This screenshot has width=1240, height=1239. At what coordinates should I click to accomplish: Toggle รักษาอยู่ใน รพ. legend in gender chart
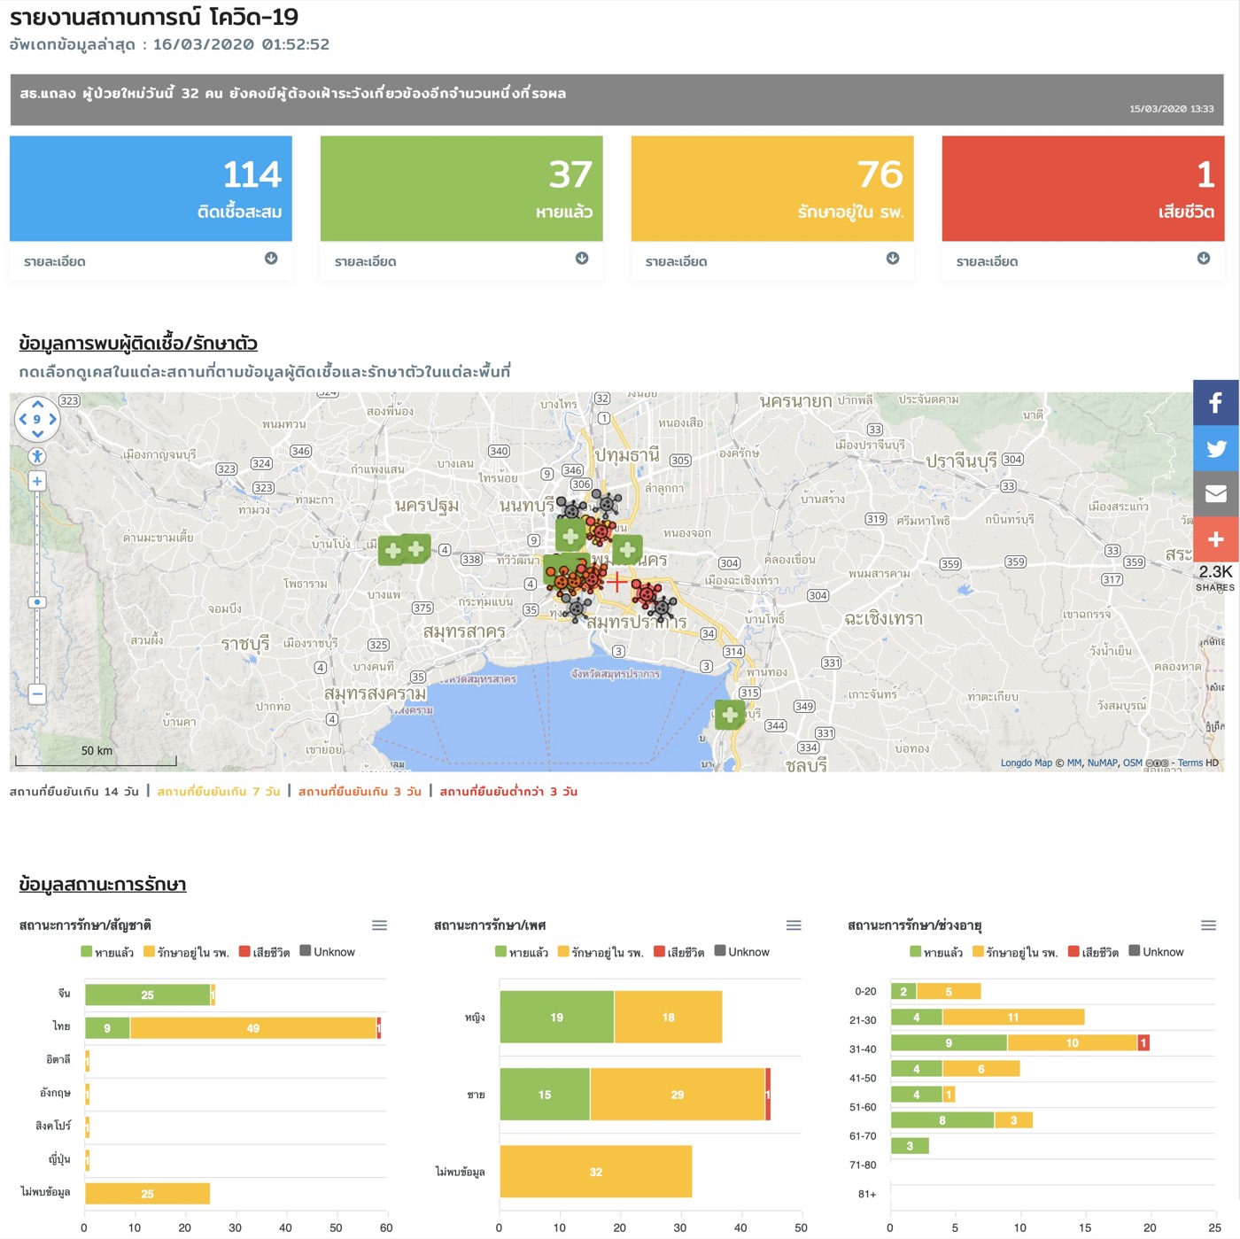pos(601,952)
